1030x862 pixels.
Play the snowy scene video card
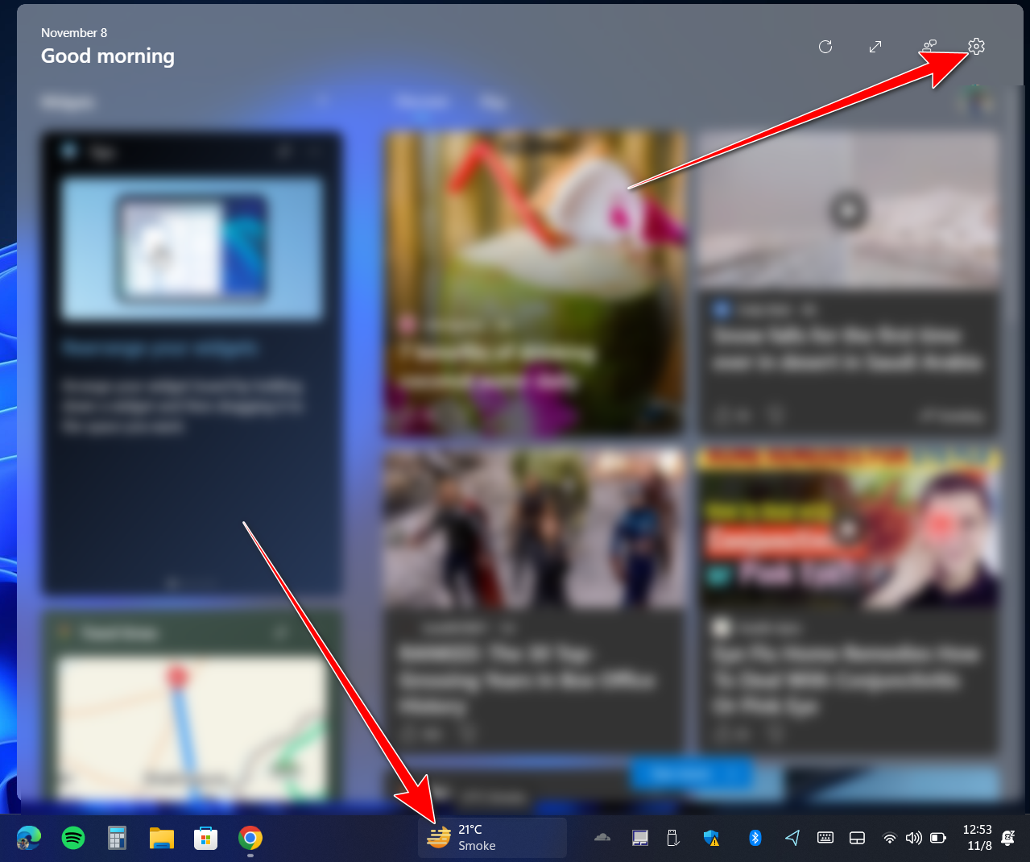coord(848,211)
